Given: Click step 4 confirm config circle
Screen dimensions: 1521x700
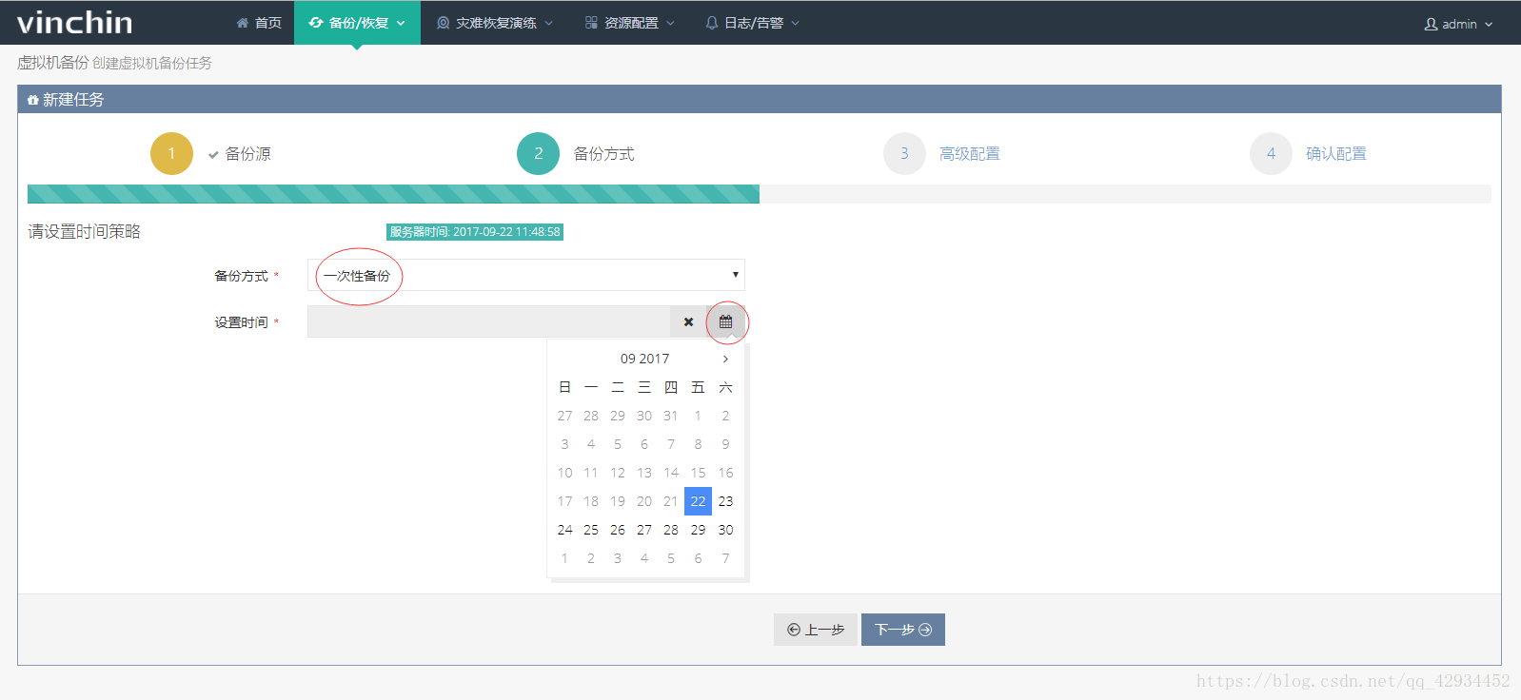Looking at the screenshot, I should tap(1271, 153).
